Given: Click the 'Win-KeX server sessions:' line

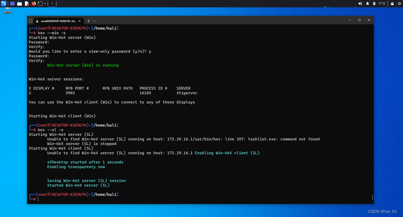Looking at the screenshot, I should tap(56, 79).
